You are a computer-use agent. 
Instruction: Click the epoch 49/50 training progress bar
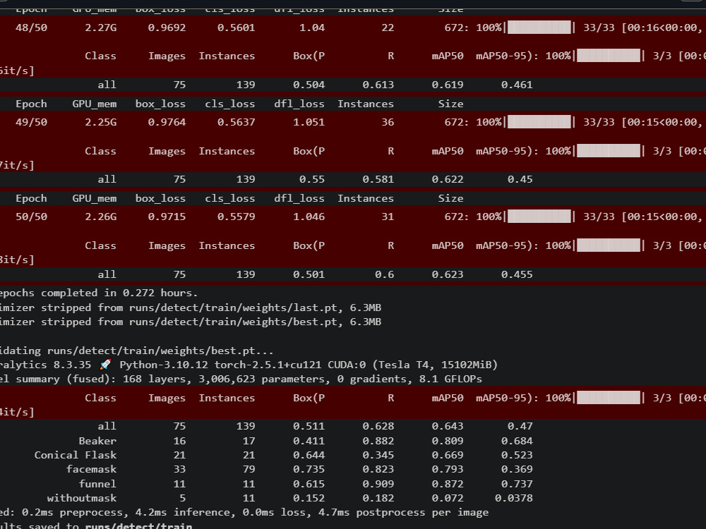[x=539, y=122]
